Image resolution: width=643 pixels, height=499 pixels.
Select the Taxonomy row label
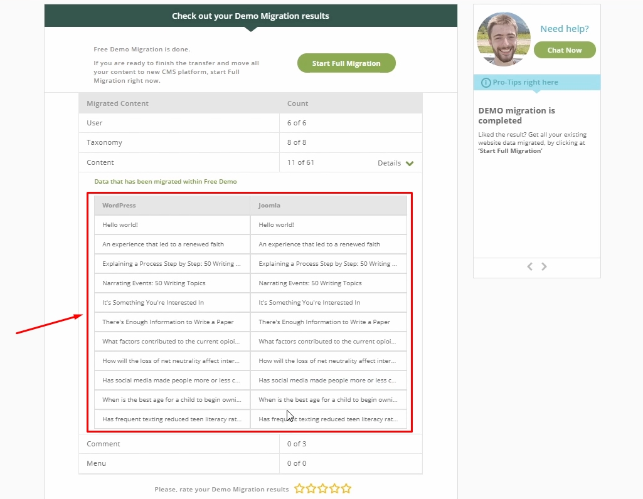tap(104, 142)
